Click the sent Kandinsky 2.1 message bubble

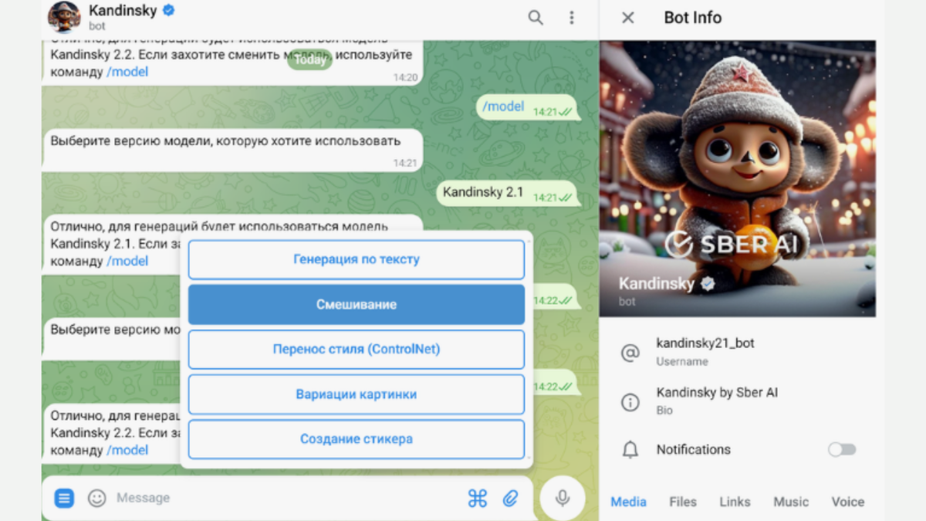(x=508, y=193)
